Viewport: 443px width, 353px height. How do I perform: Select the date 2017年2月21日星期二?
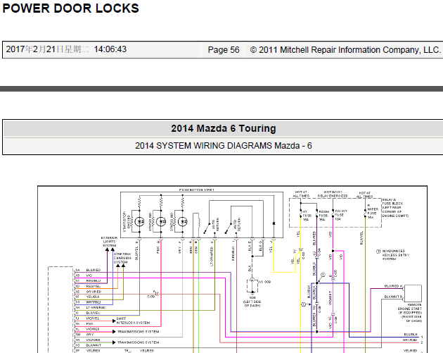tap(47, 49)
